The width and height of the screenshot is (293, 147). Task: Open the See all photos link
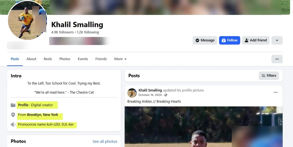[105, 142]
